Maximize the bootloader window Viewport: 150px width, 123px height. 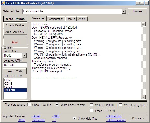pos(142,3)
